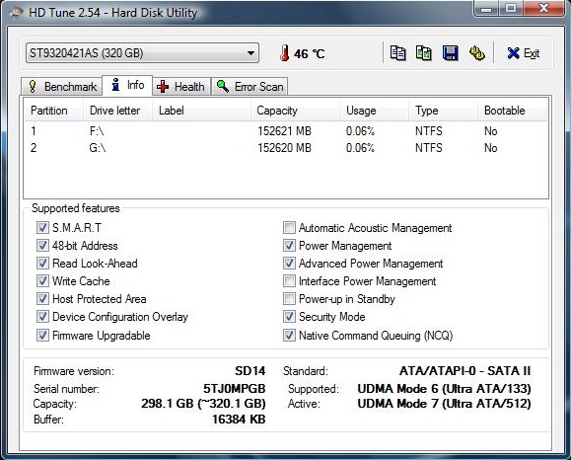Click the red thermometer temperature icon
Image resolution: width=571 pixels, height=460 pixels.
pyautogui.click(x=285, y=53)
